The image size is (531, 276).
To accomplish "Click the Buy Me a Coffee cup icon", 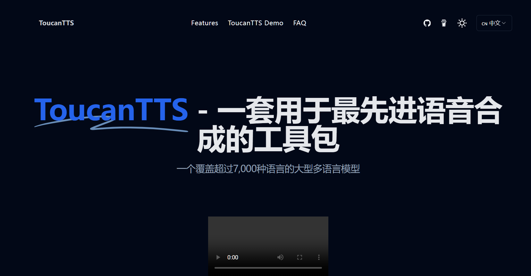I will [x=444, y=23].
